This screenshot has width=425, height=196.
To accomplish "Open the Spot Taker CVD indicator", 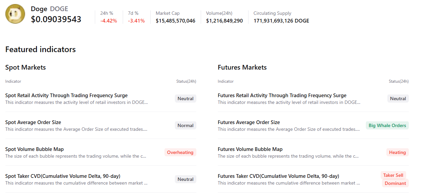I will tap(63, 176).
